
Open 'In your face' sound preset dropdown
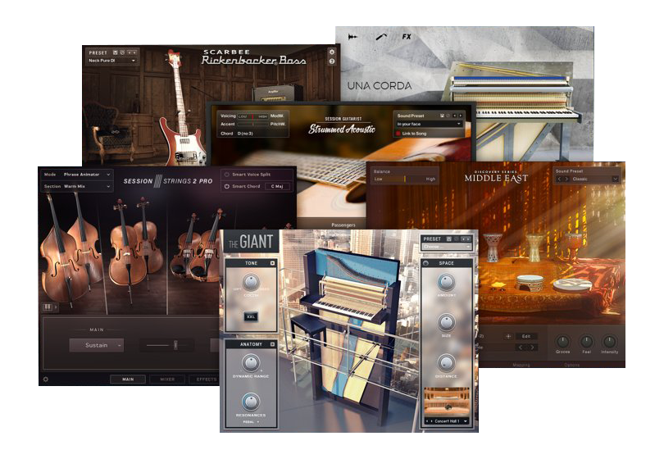(429, 124)
